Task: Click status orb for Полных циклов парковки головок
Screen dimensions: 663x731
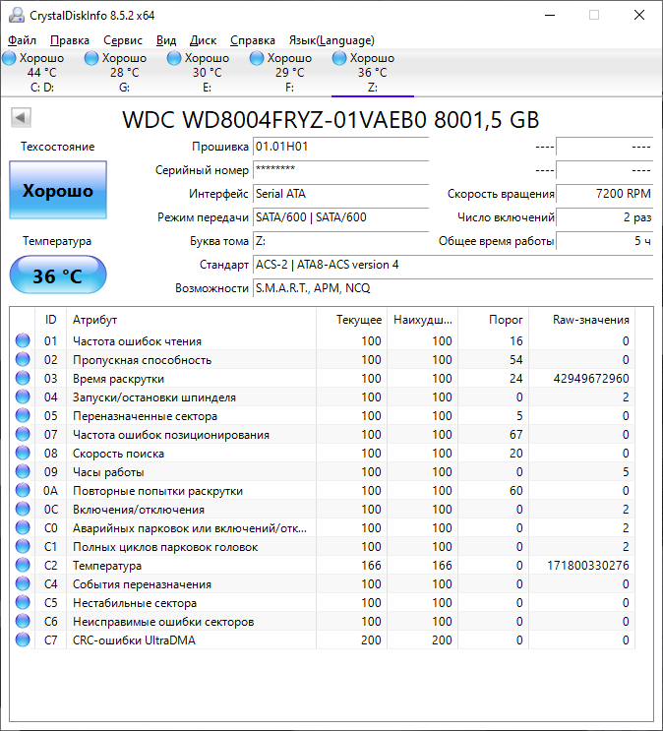Action: tap(23, 546)
